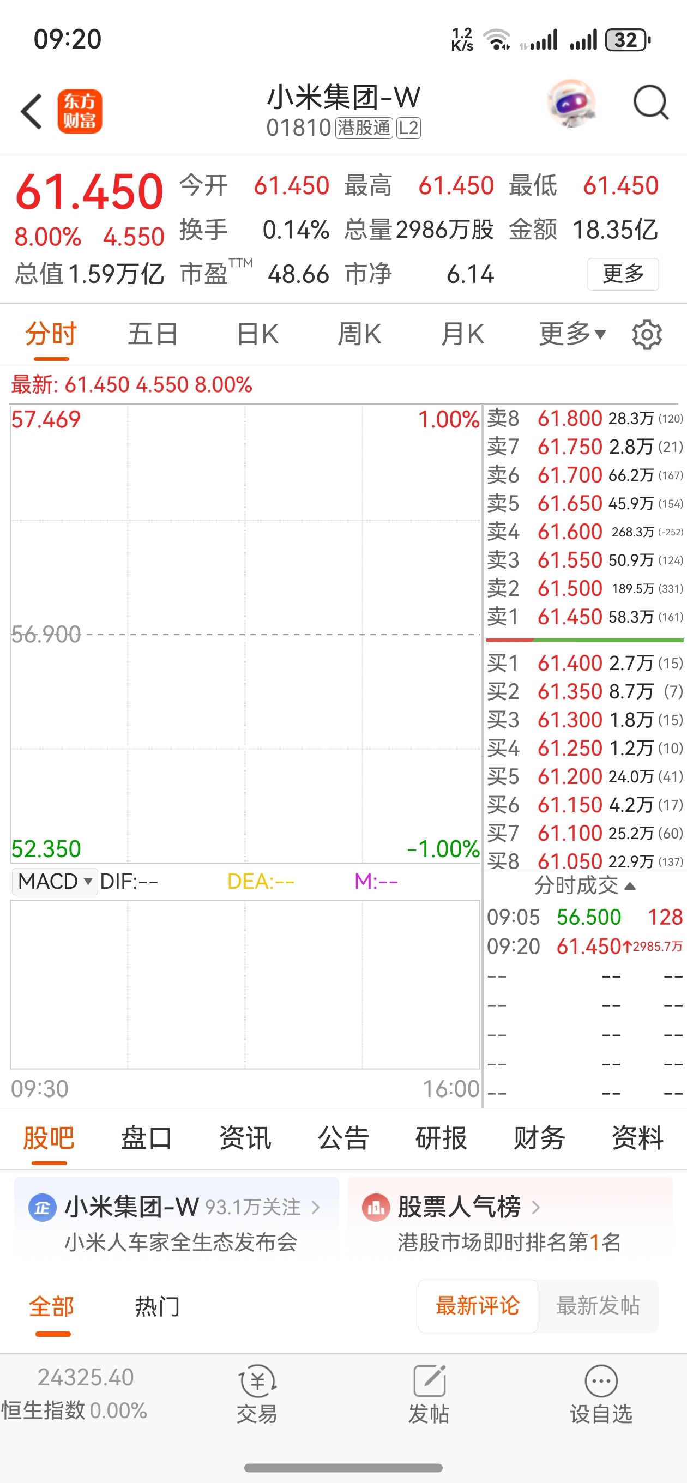Tap the 港股通 tag
The height and width of the screenshot is (1483, 687).
pos(364,128)
